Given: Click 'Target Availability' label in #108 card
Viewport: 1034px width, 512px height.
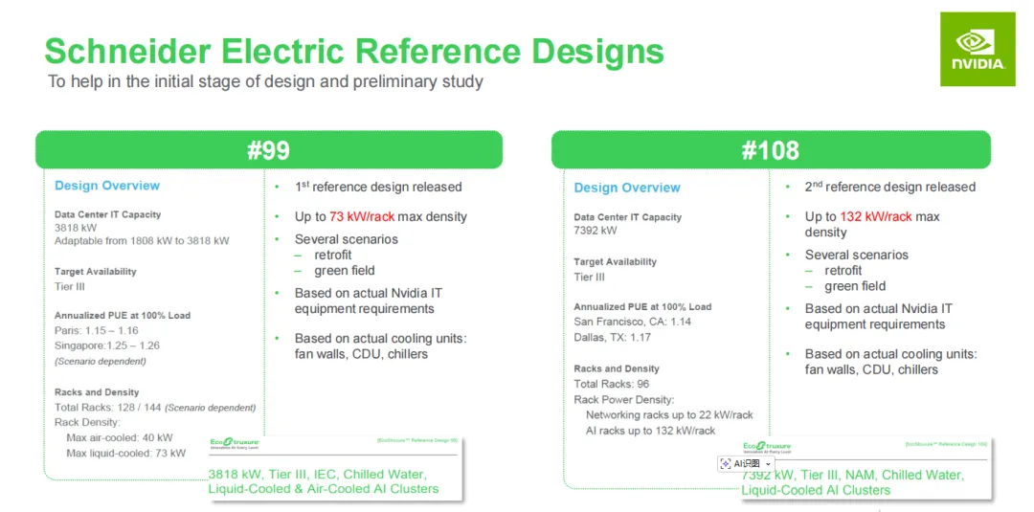Looking at the screenshot, I should [615, 261].
